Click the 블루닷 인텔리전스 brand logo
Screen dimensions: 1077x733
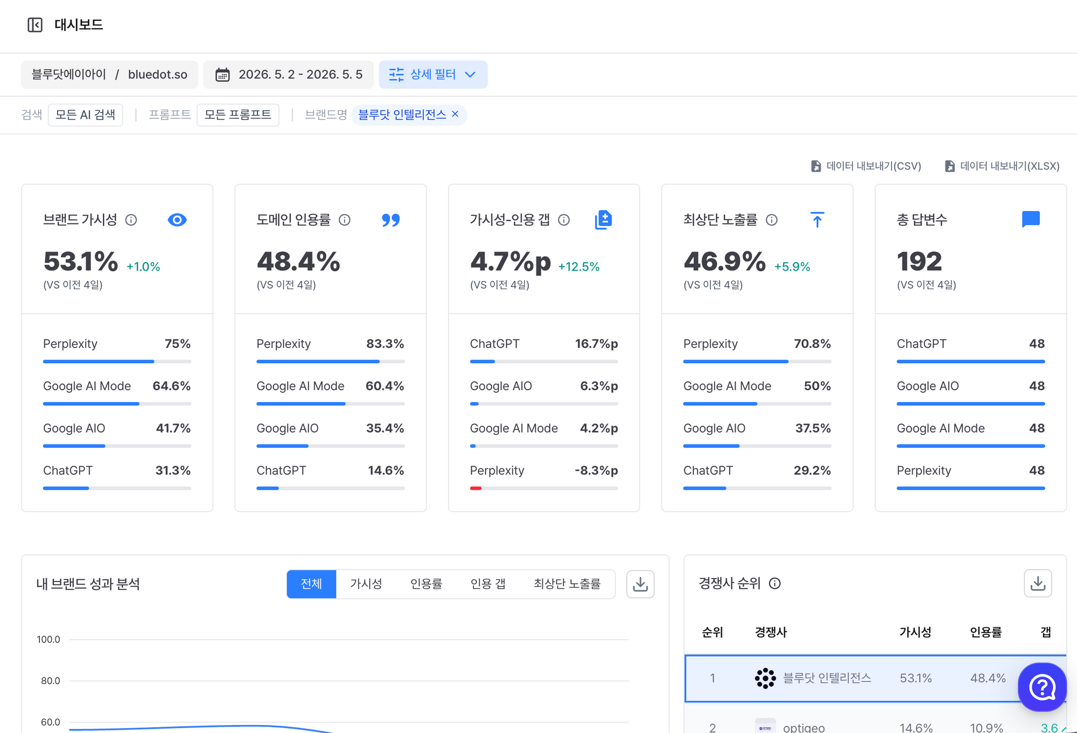[765, 678]
